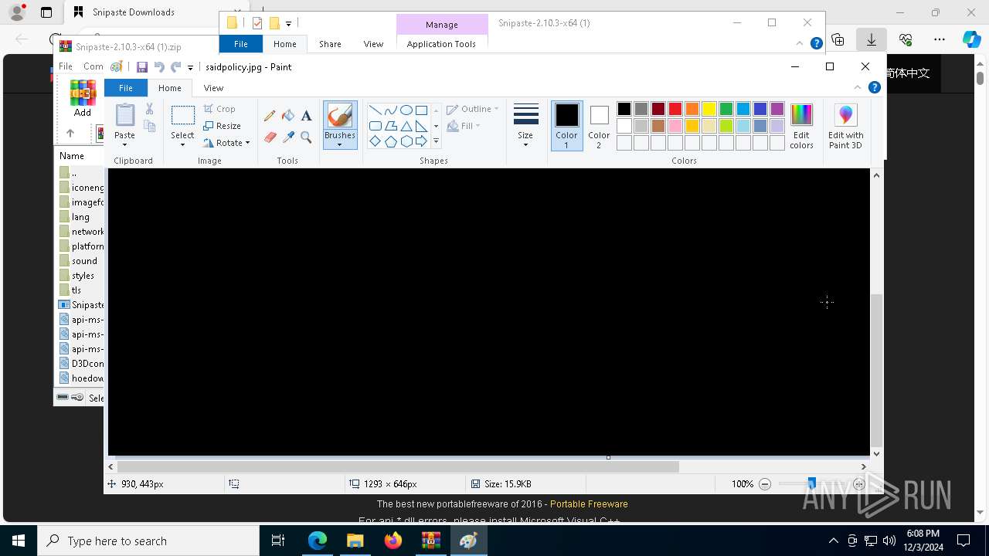989x556 pixels.
Task: Collapse the Paint ribbon chevron
Action: coord(858,87)
